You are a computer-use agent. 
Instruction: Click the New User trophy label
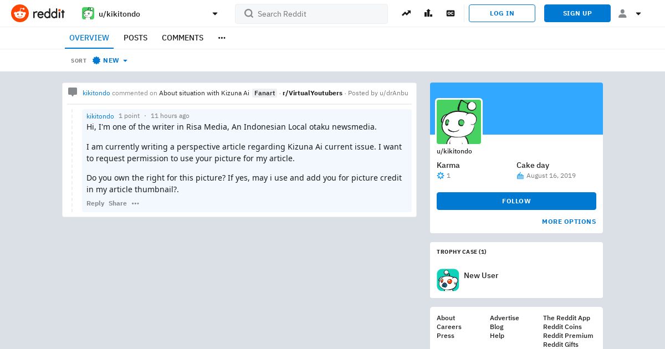481,275
